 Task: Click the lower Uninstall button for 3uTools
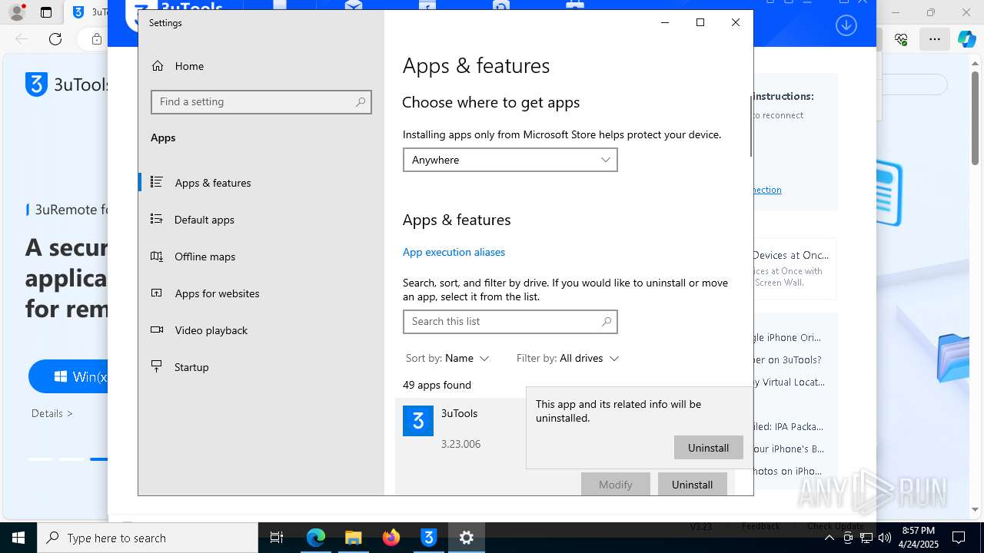click(692, 485)
